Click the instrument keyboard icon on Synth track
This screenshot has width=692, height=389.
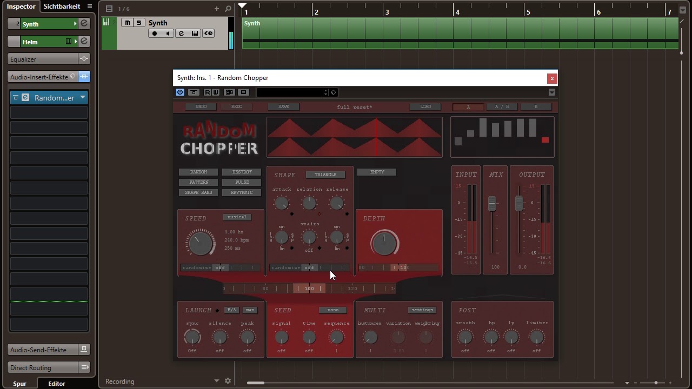(x=106, y=22)
